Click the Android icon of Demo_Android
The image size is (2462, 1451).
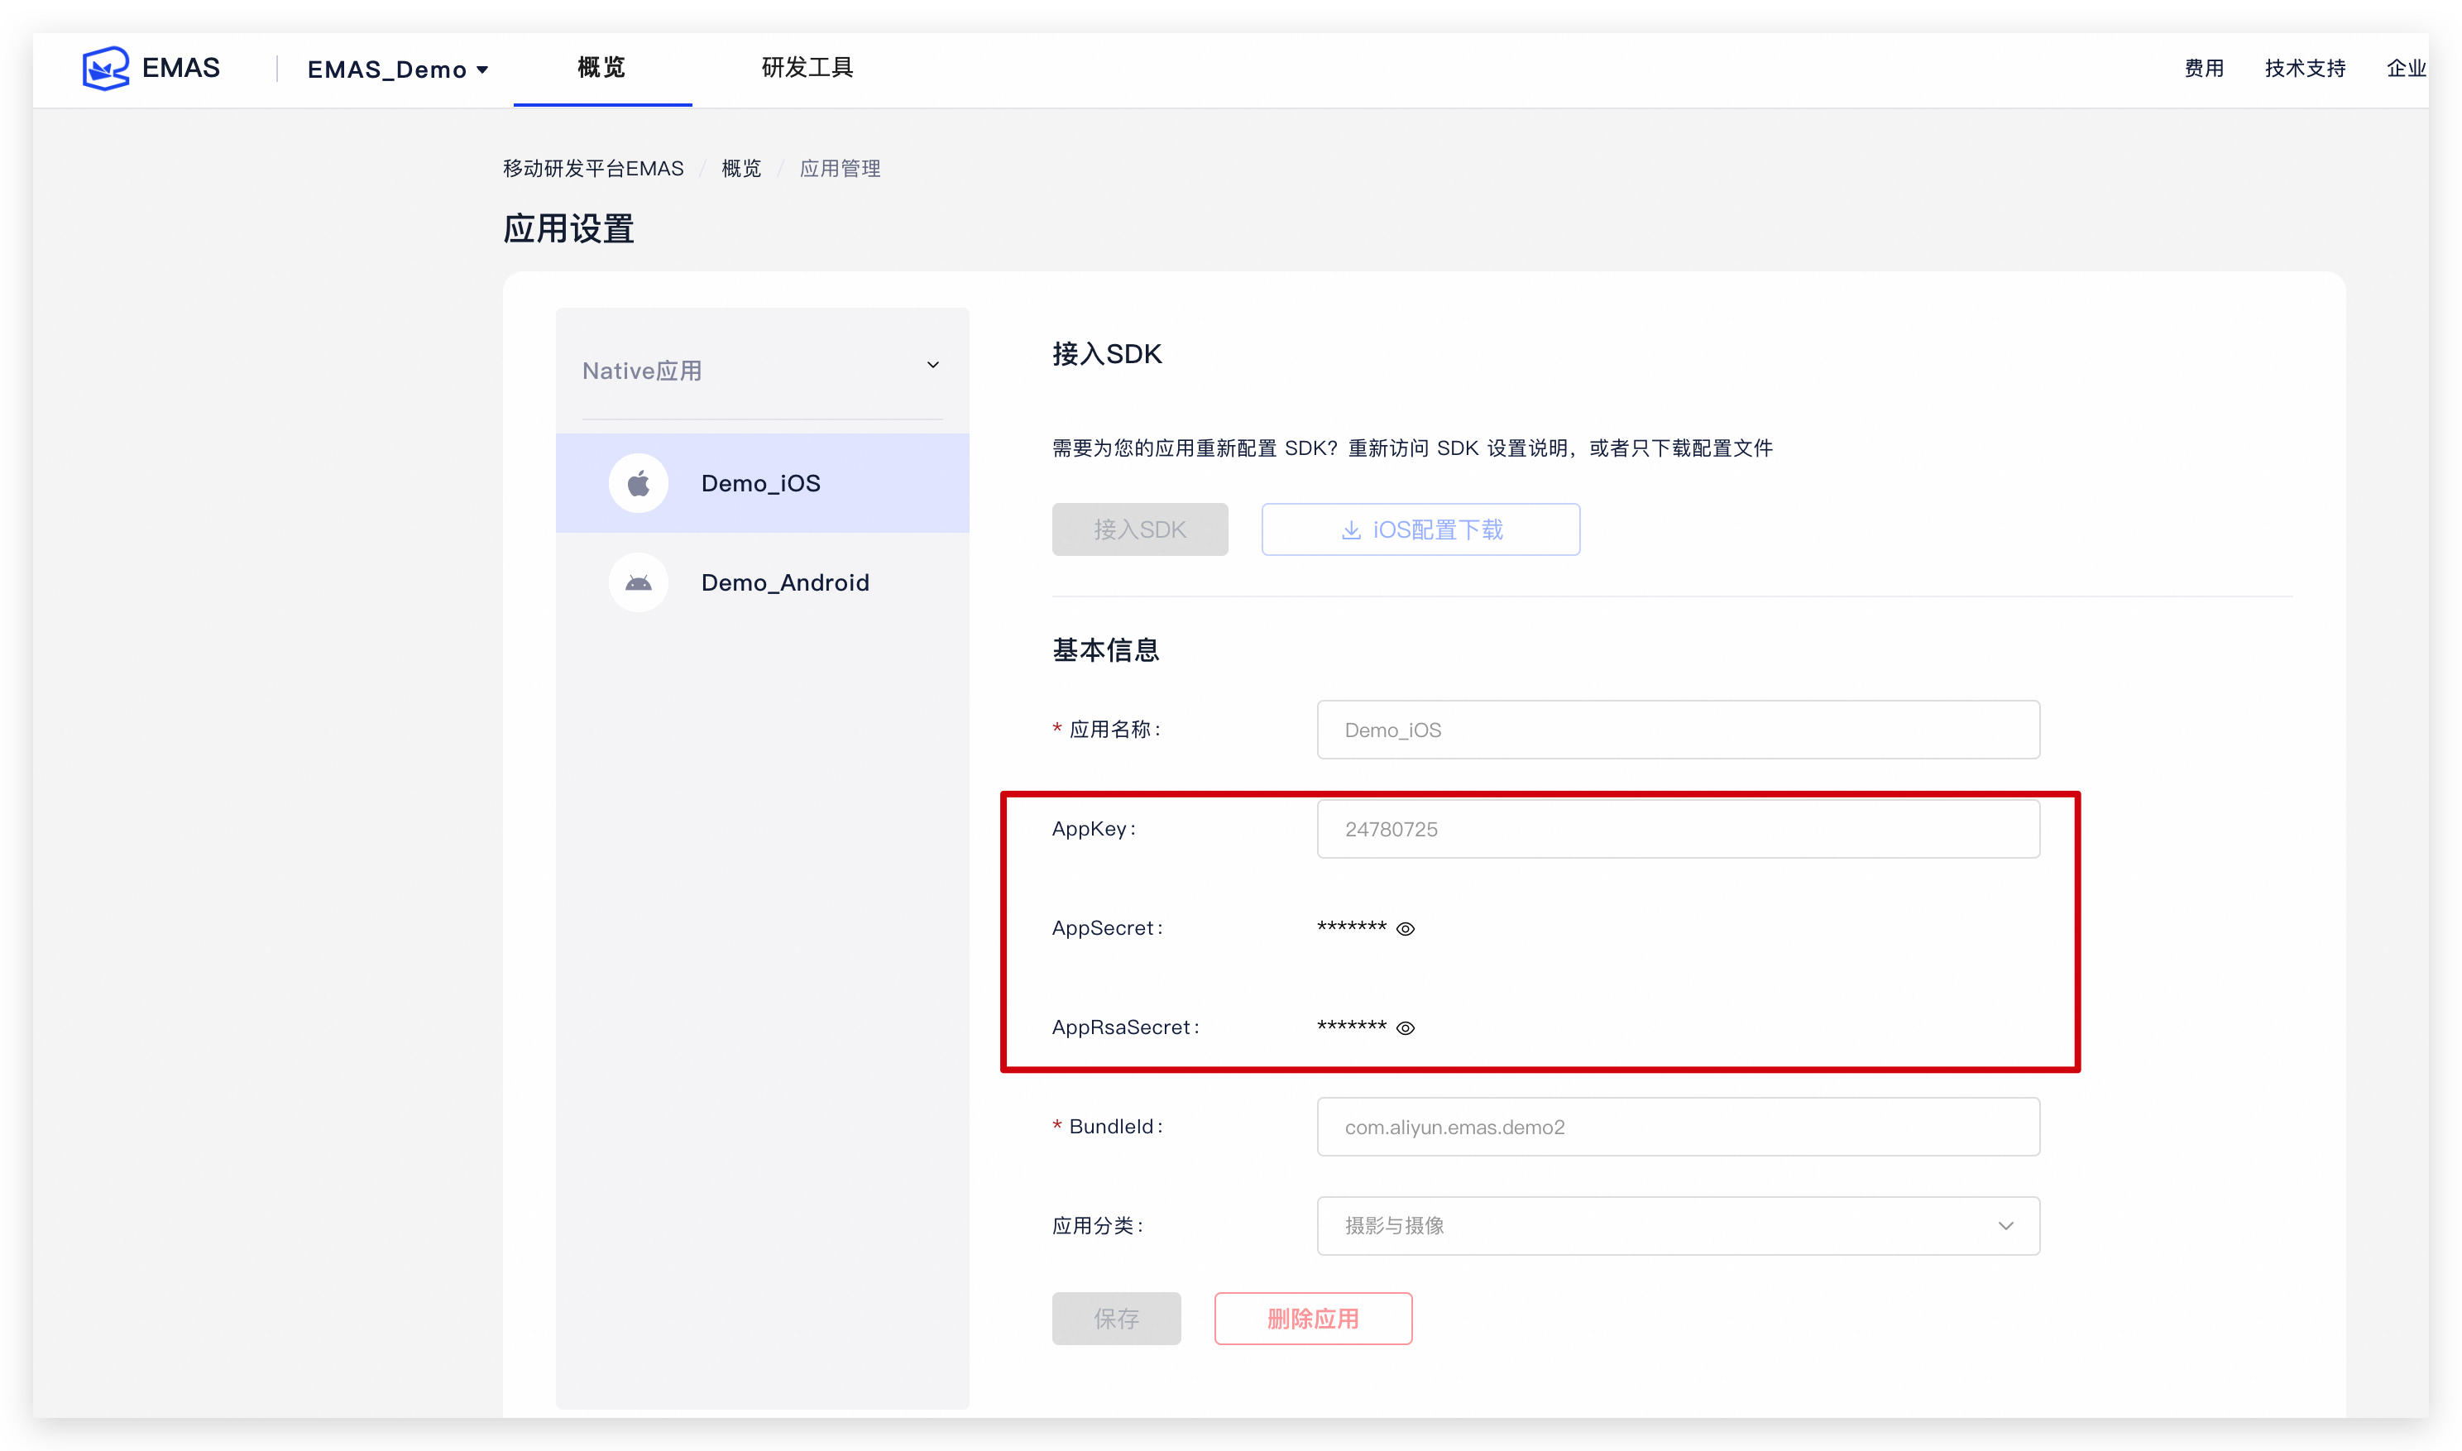point(639,582)
